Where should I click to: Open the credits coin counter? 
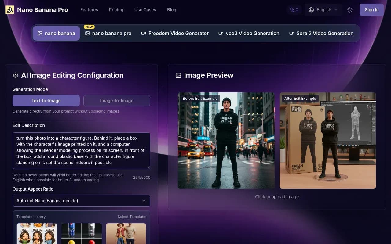pos(294,10)
